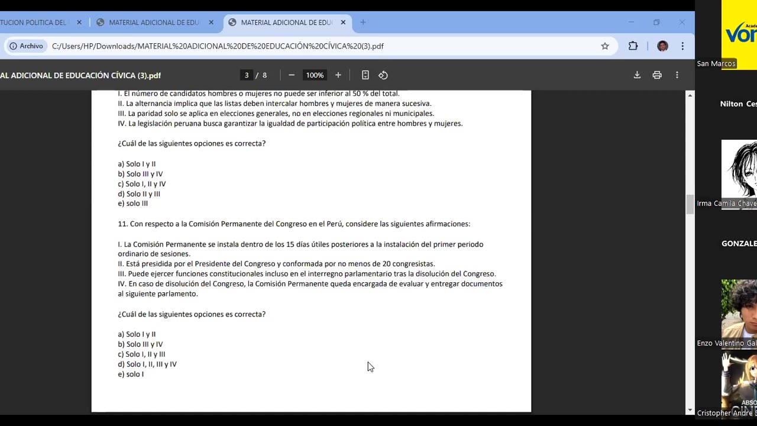The image size is (757, 426).
Task: Click option "e) solo III"
Action: 132,204
